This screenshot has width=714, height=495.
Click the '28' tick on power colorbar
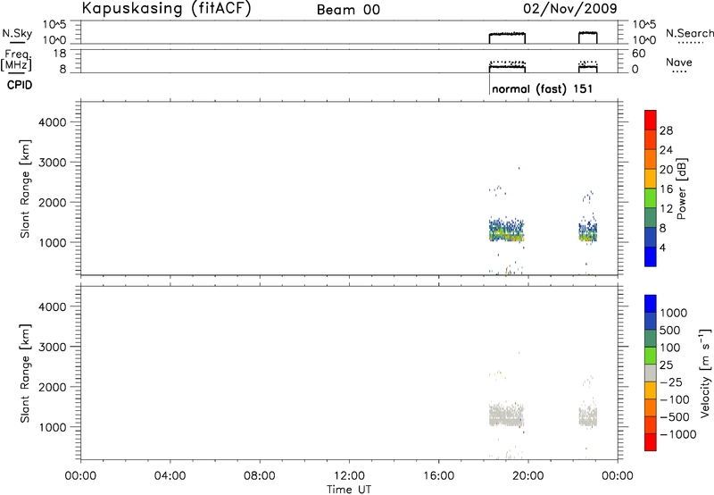pos(666,130)
